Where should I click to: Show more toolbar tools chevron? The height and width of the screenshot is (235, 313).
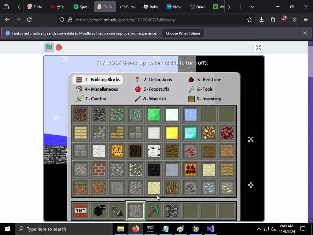(294, 20)
